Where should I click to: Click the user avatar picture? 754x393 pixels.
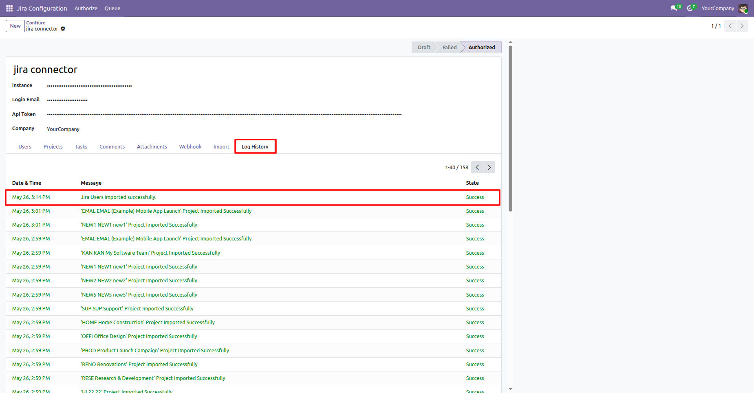pyautogui.click(x=743, y=8)
